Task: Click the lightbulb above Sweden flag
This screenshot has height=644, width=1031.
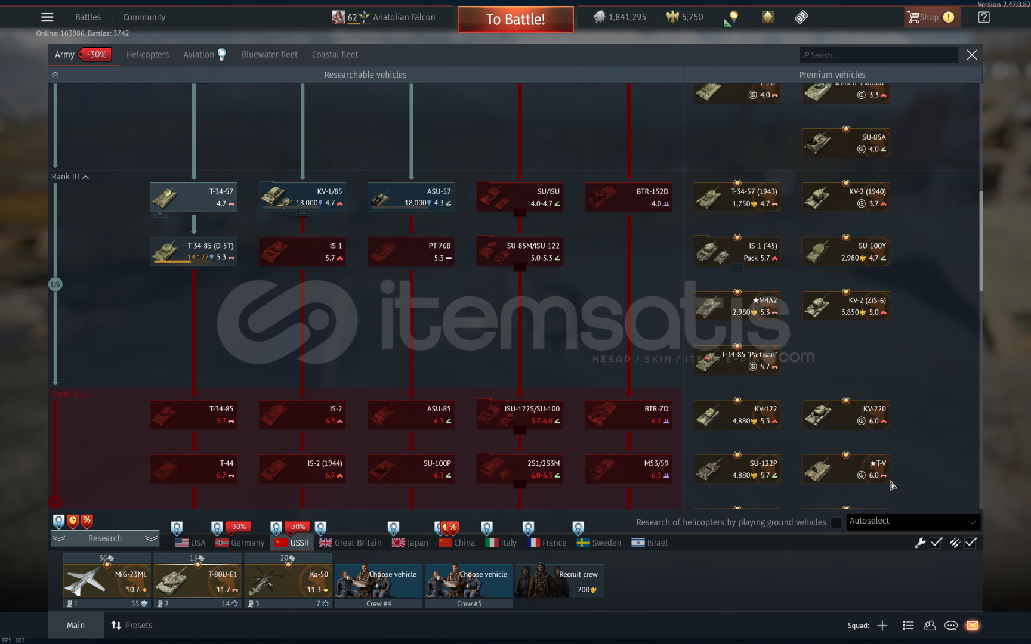Action: [578, 528]
